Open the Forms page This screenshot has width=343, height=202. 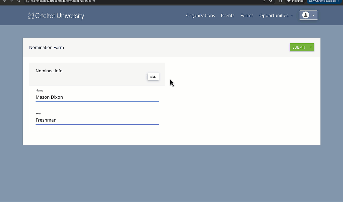coord(247,15)
